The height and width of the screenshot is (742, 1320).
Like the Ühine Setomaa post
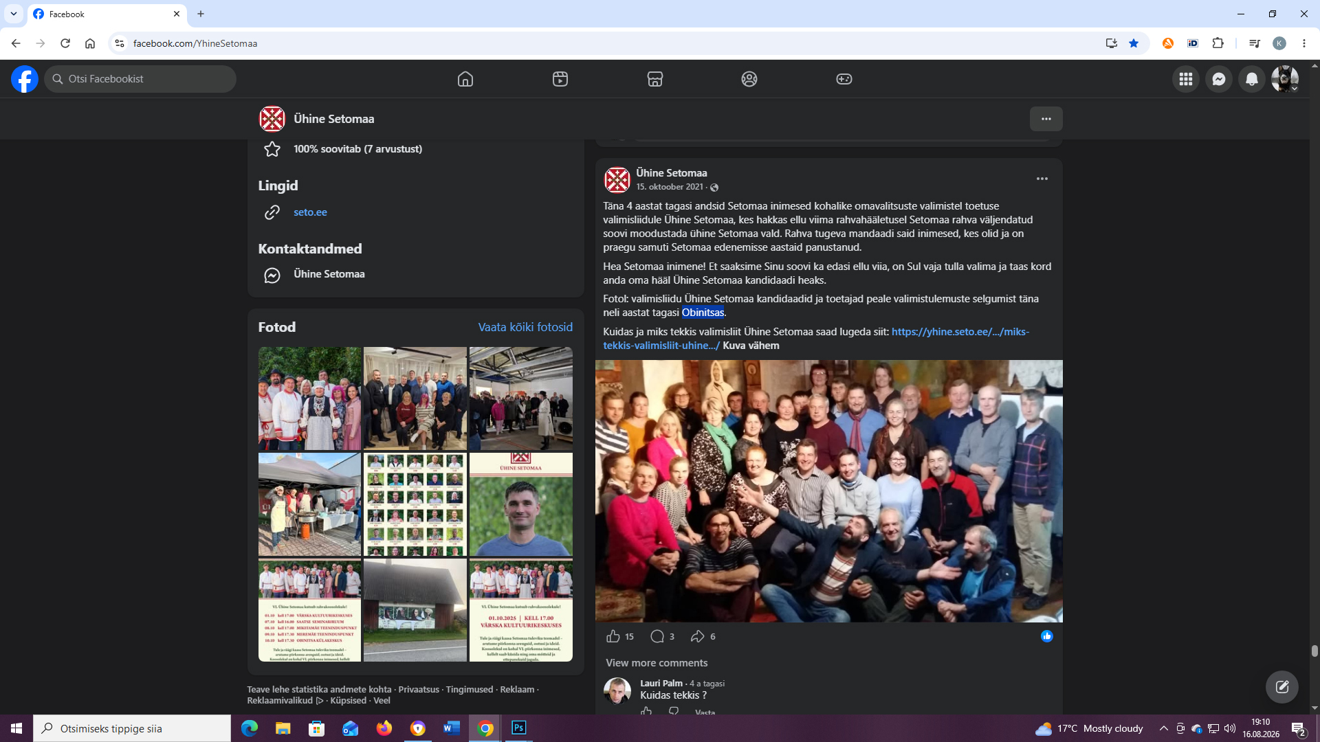(613, 636)
